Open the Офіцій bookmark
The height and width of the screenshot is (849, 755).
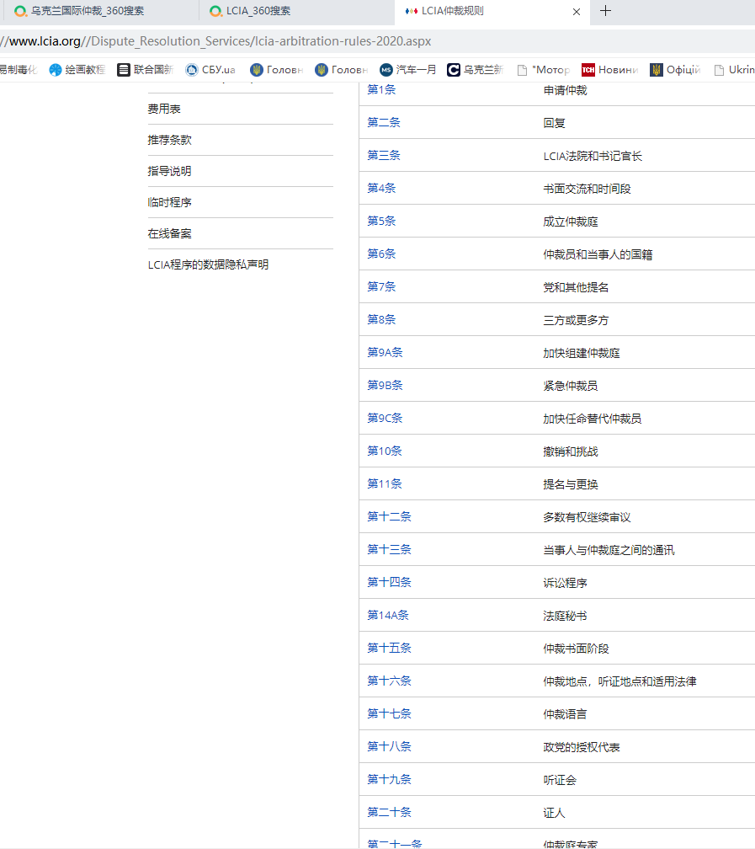[675, 70]
